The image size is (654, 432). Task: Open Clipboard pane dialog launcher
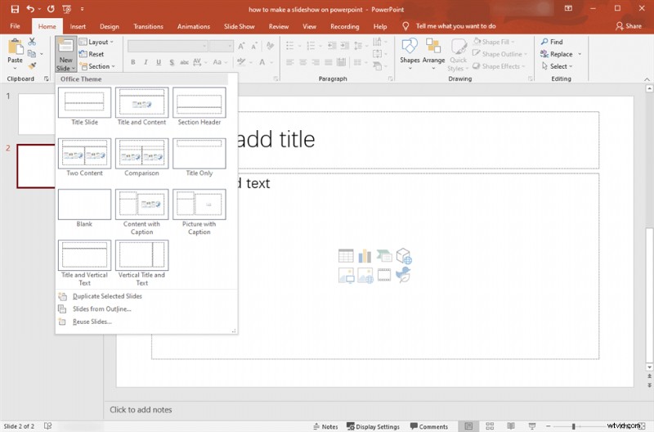[x=47, y=79]
